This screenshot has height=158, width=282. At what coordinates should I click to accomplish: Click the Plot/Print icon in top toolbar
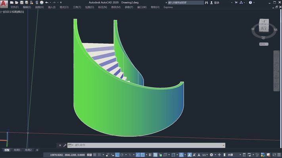pos(42,2)
